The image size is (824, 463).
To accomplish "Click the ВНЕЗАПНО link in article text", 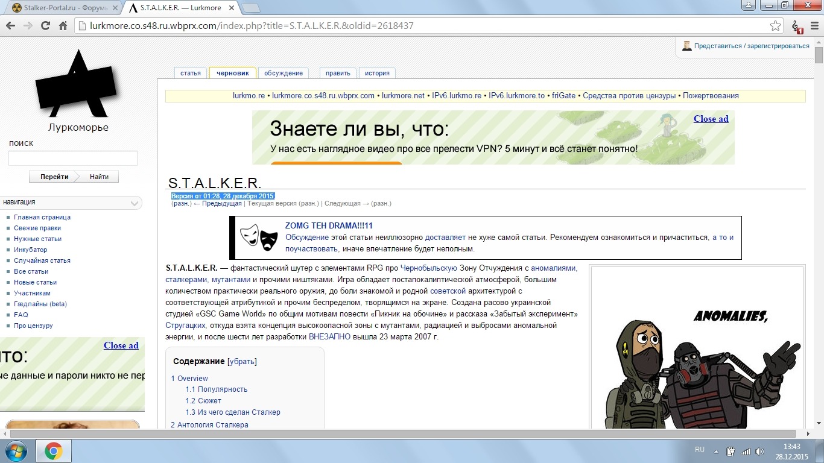I will coord(329,337).
